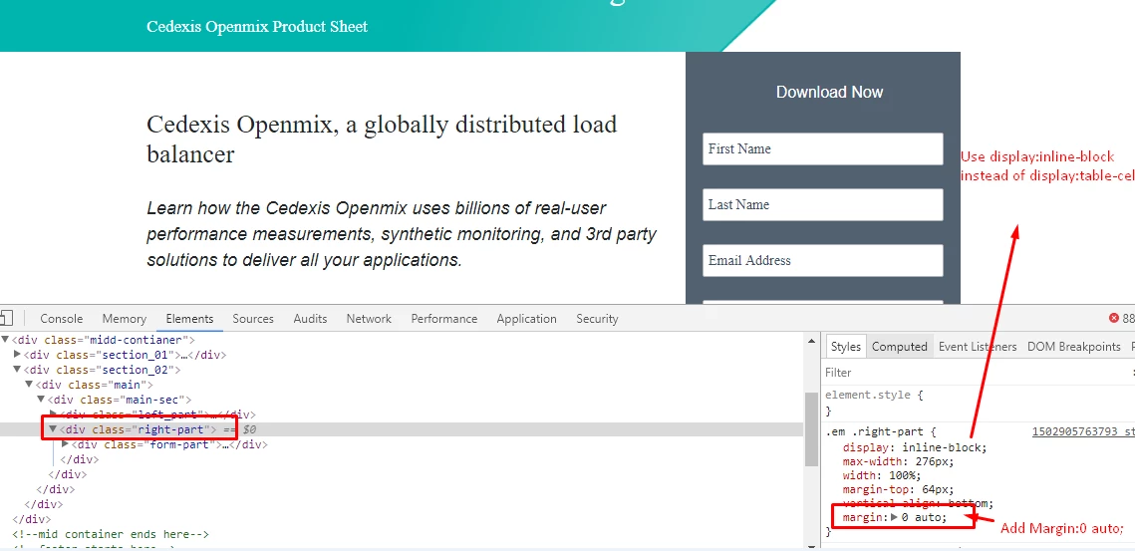Edit the display: inline-block declaration
Viewport: 1135px width, 551px height.
914,447
